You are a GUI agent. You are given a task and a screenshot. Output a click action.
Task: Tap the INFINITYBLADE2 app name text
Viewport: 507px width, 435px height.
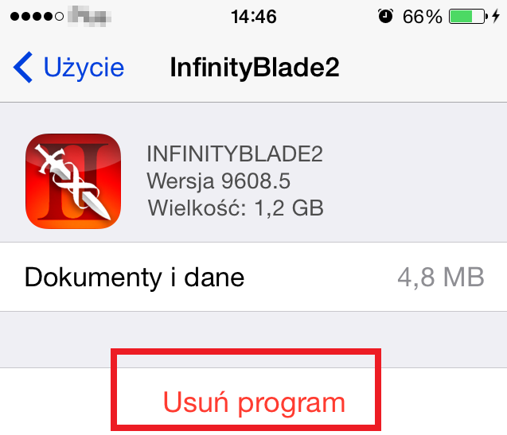point(235,153)
